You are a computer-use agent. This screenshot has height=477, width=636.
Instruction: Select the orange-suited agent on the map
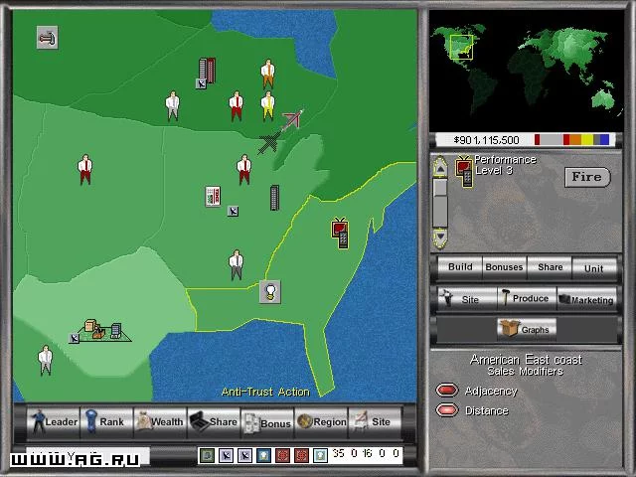click(x=267, y=75)
